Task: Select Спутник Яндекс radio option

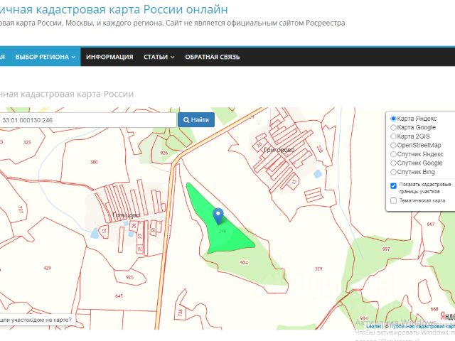Action: pos(393,154)
